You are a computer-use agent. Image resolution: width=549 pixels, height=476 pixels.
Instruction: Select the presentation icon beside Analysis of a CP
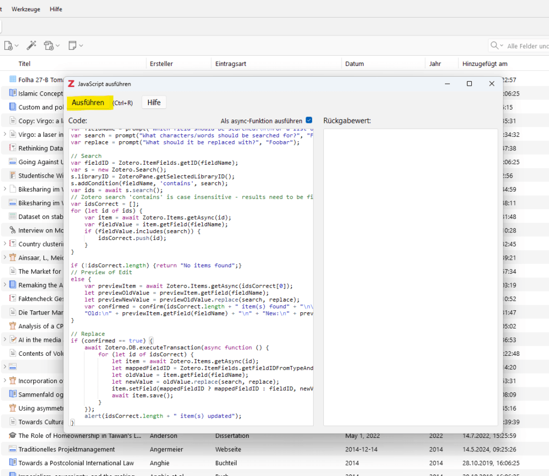(12, 326)
